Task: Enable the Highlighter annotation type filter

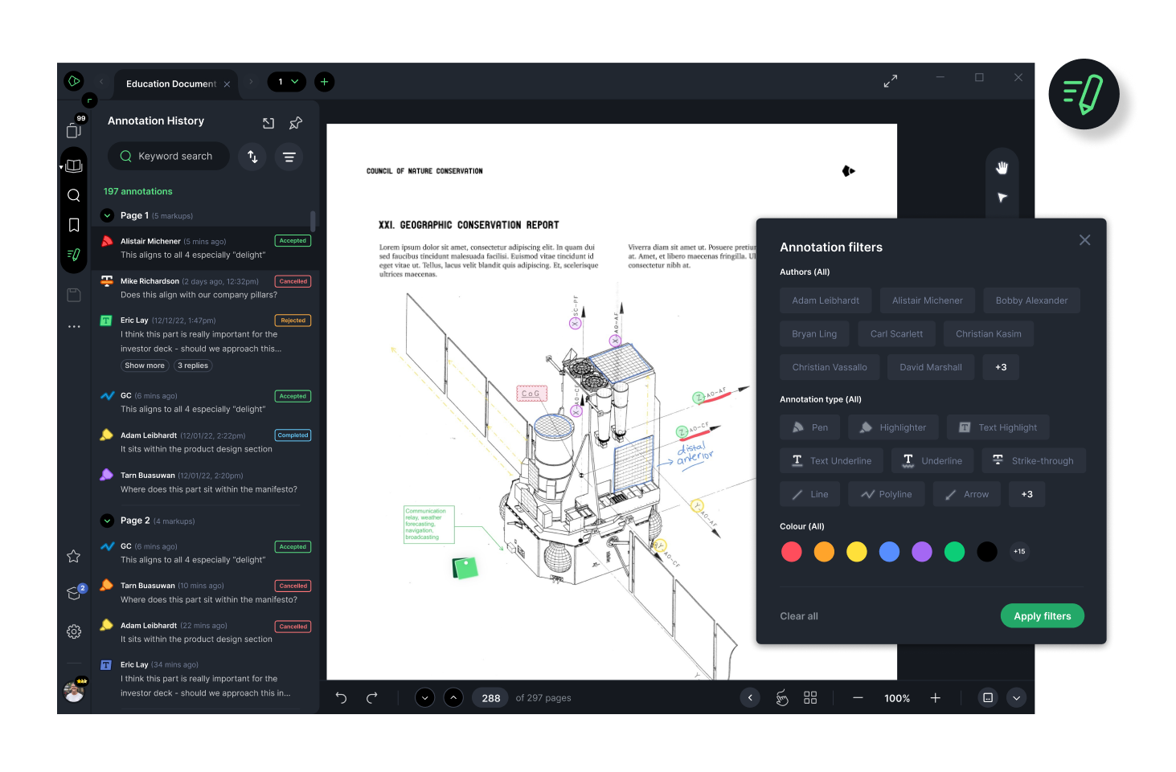Action: 893,427
